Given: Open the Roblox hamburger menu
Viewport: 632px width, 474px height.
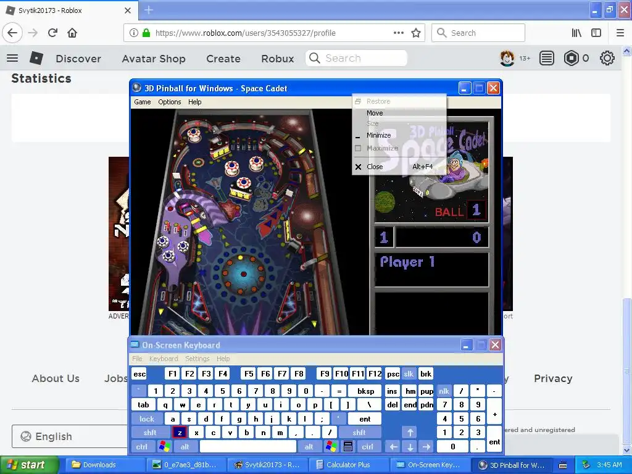Looking at the screenshot, I should click(x=12, y=59).
